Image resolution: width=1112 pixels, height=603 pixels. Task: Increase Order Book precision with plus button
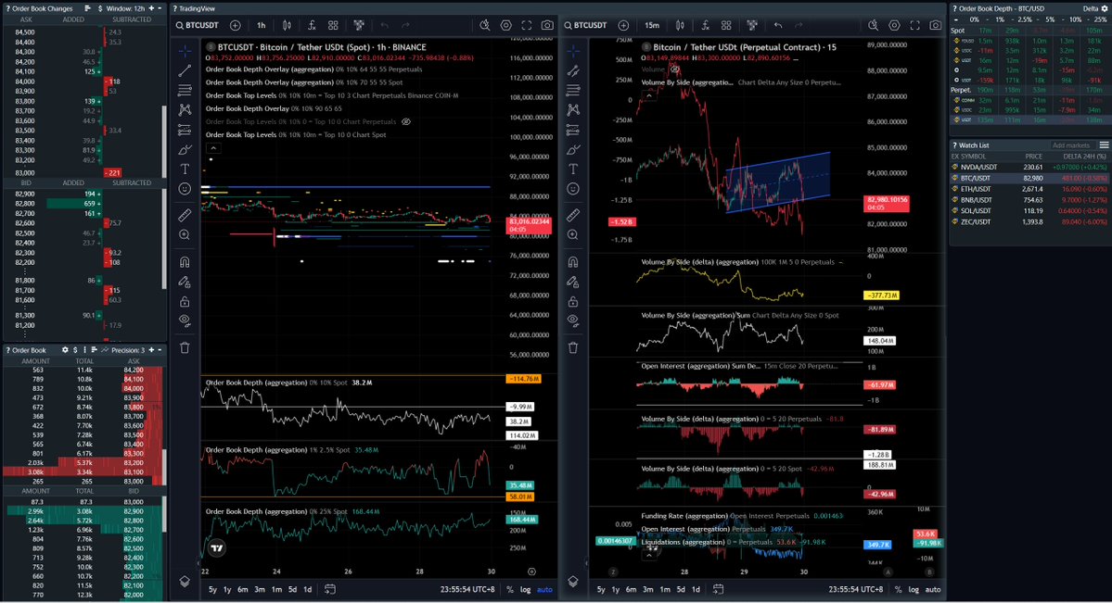click(x=151, y=350)
